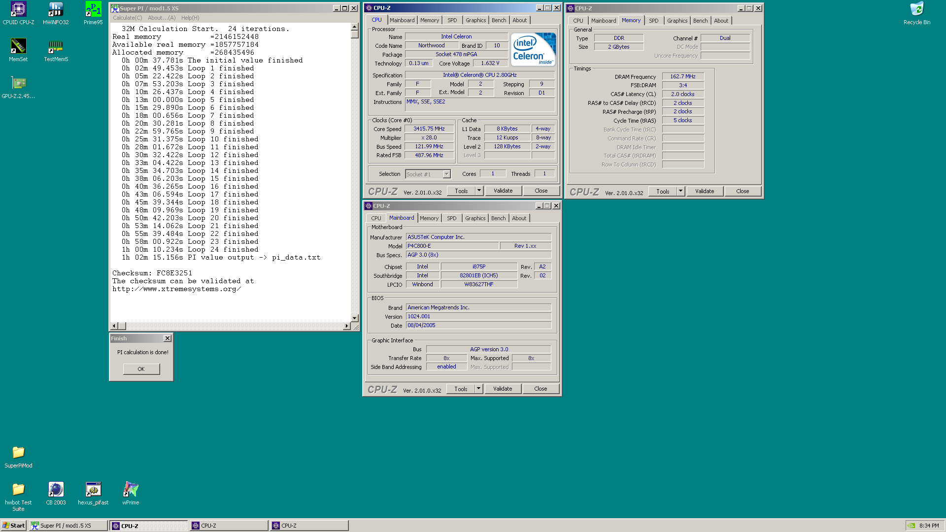Open the SuperPiMod folder
Image resolution: width=946 pixels, height=532 pixels.
[18, 457]
